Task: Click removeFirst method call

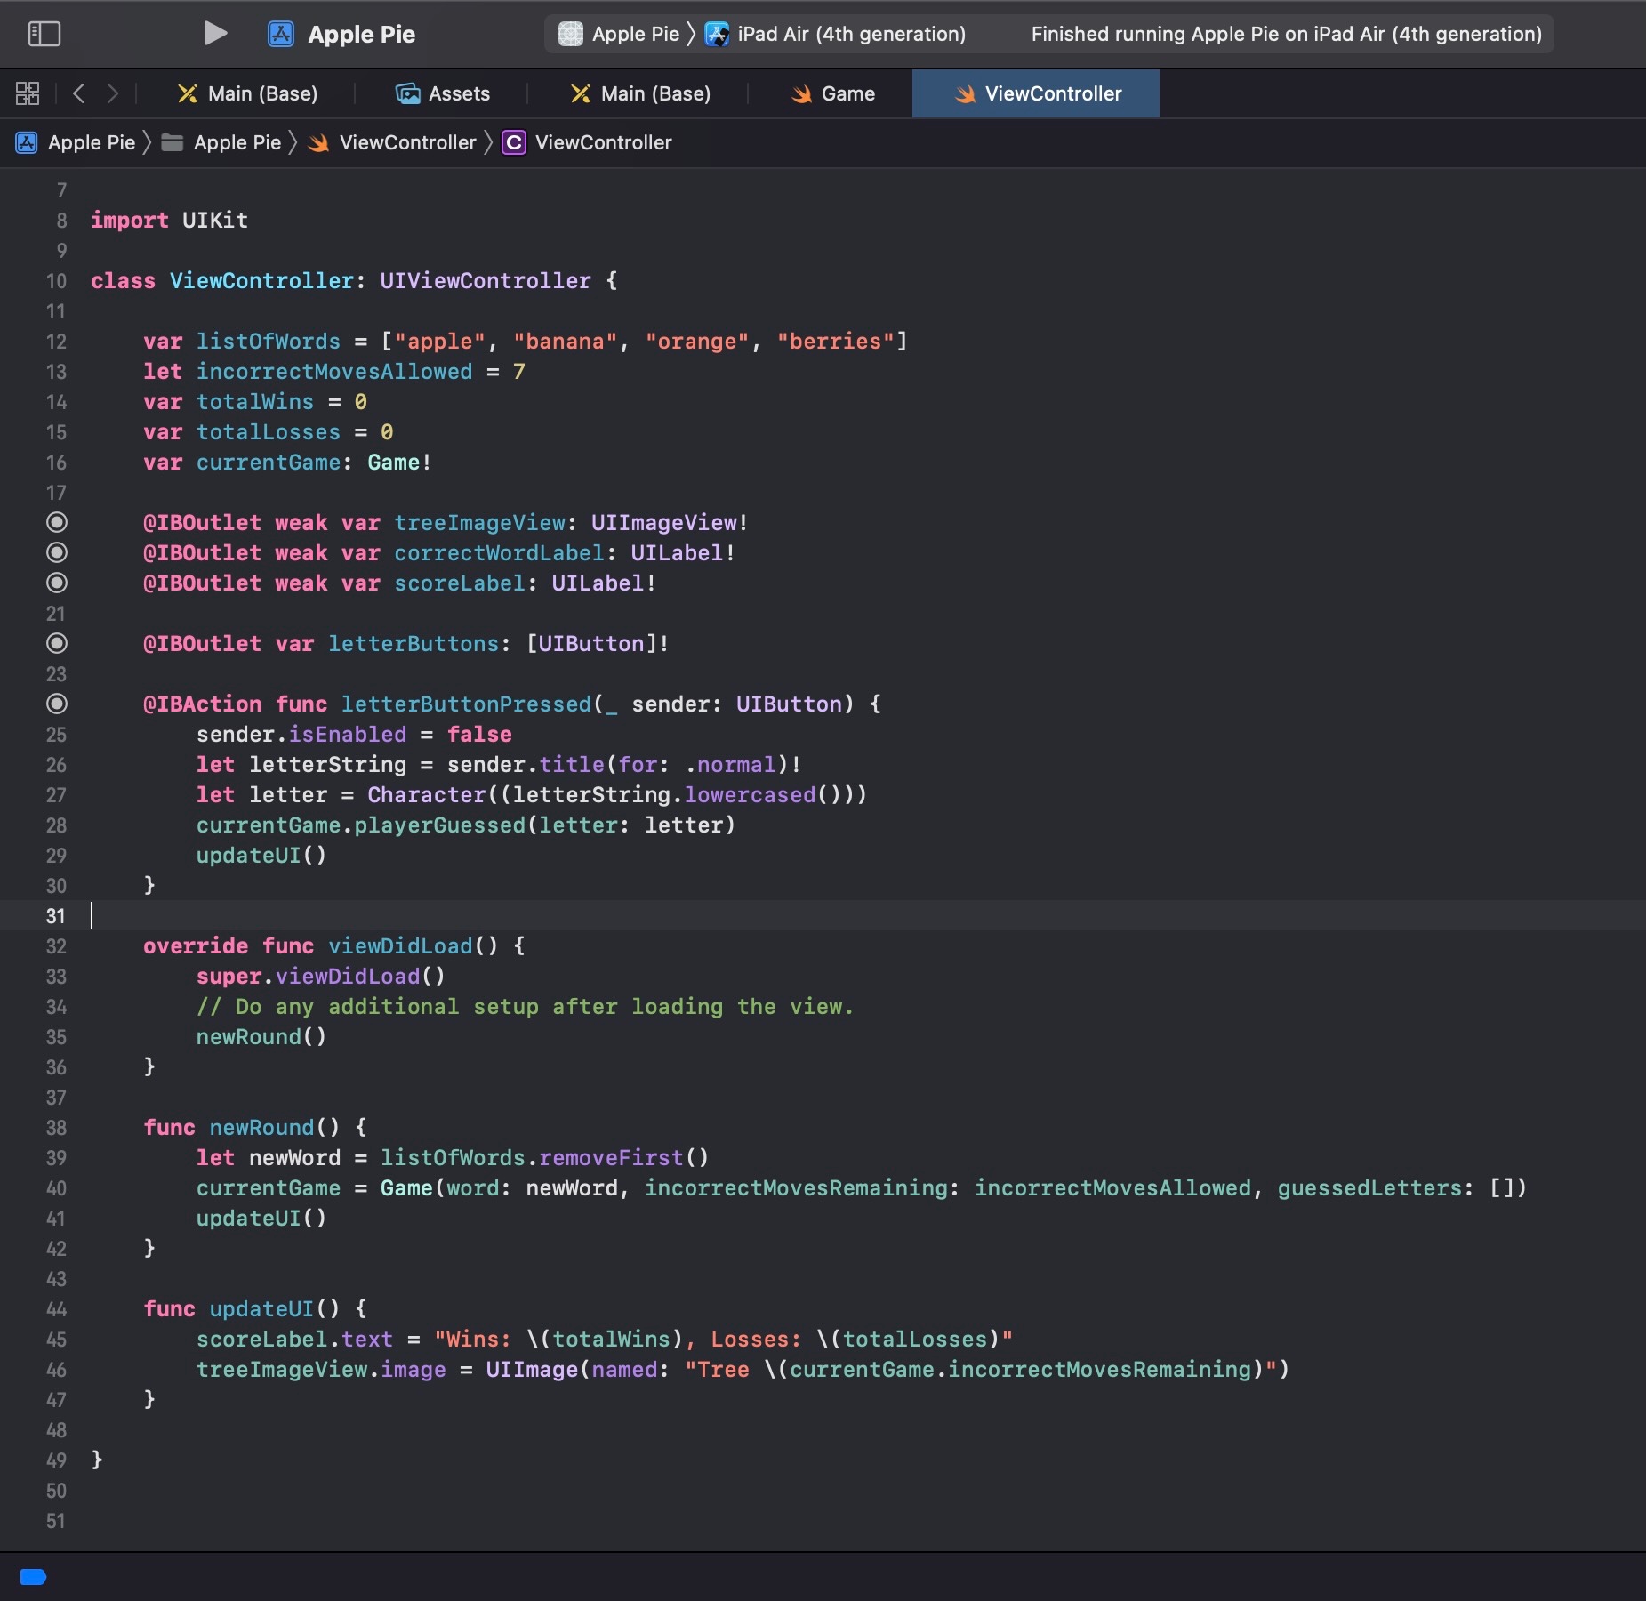Action: (611, 1158)
